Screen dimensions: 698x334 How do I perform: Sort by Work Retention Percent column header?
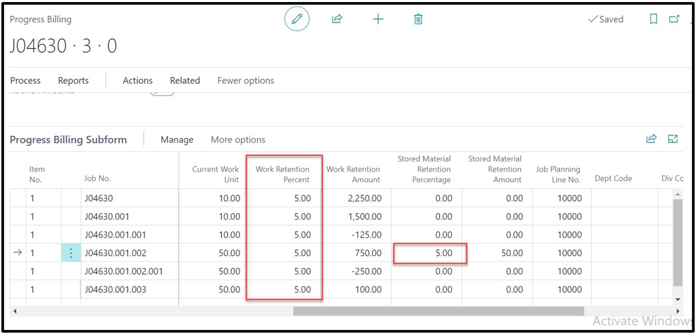pyautogui.click(x=283, y=174)
